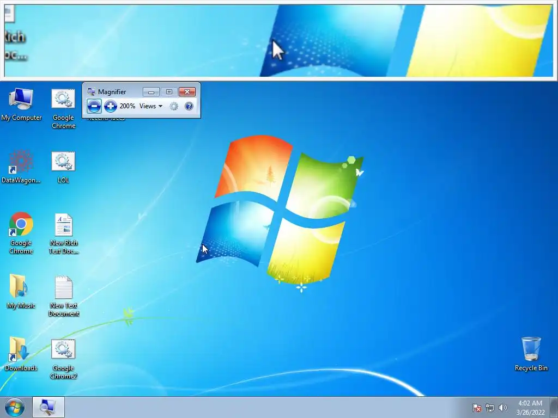Select the Google Chrome gear file icon
This screenshot has height=418, width=558.
tap(63, 108)
